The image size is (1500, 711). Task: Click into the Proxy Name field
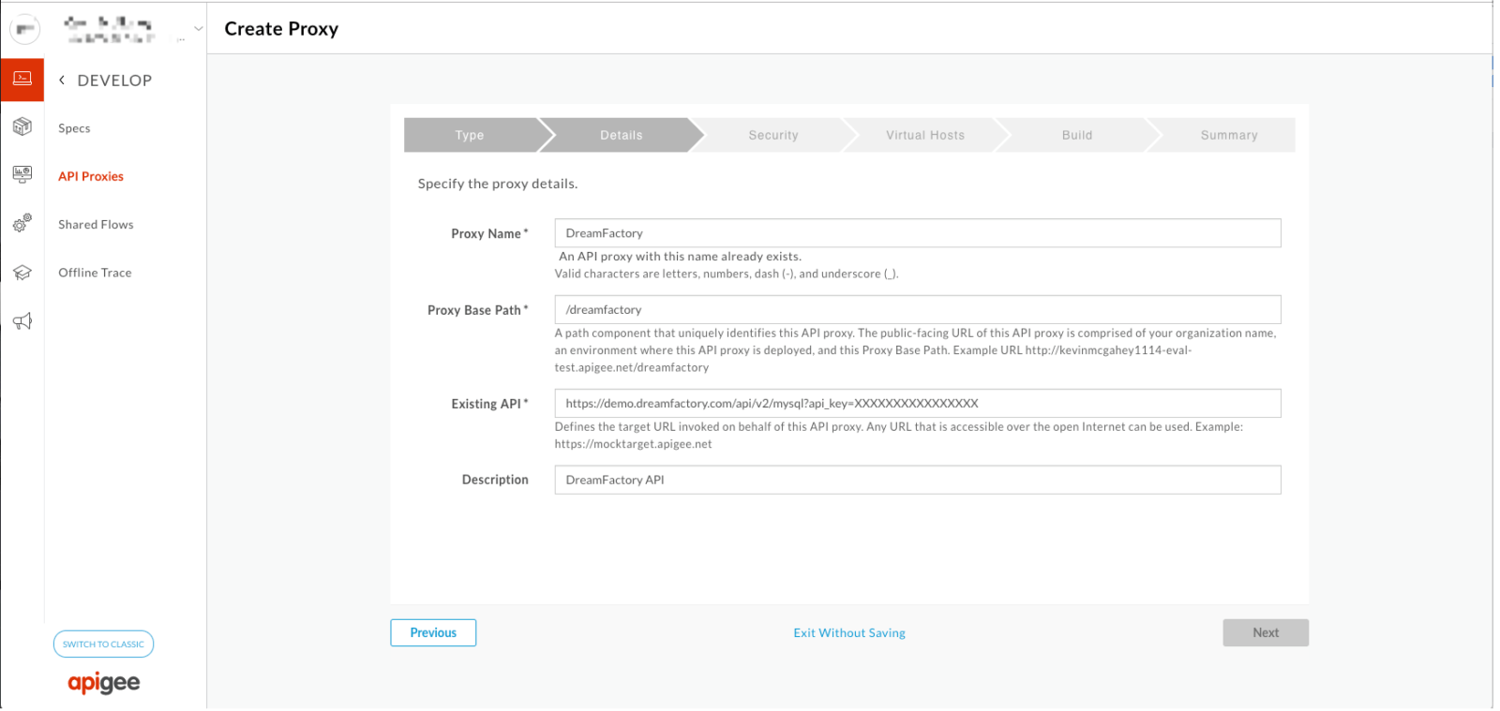[x=918, y=233]
